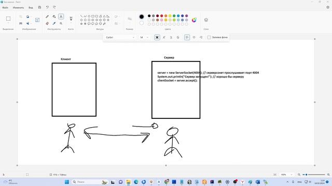Click the Save icon in the title bar
This screenshot has width=332, height=186.
tap(39, 7)
